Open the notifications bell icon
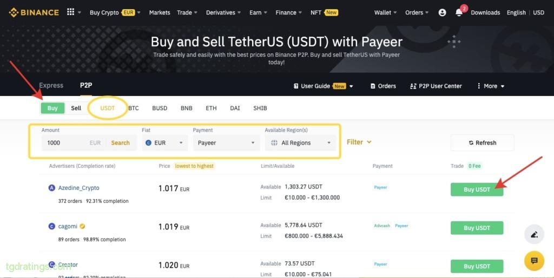The width and height of the screenshot is (554, 278). pyautogui.click(x=459, y=12)
